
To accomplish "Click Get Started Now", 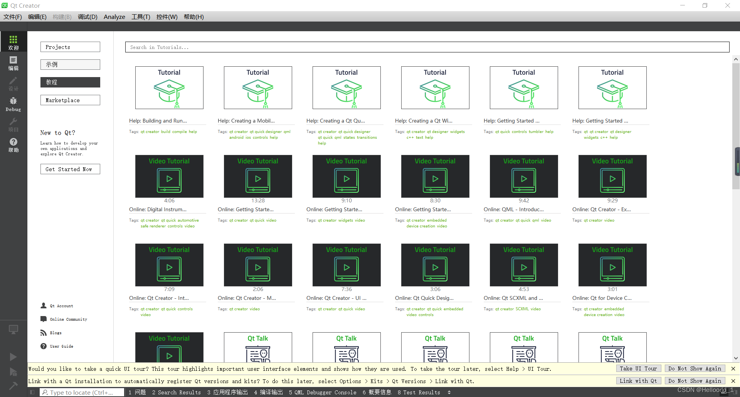I will 70,169.
